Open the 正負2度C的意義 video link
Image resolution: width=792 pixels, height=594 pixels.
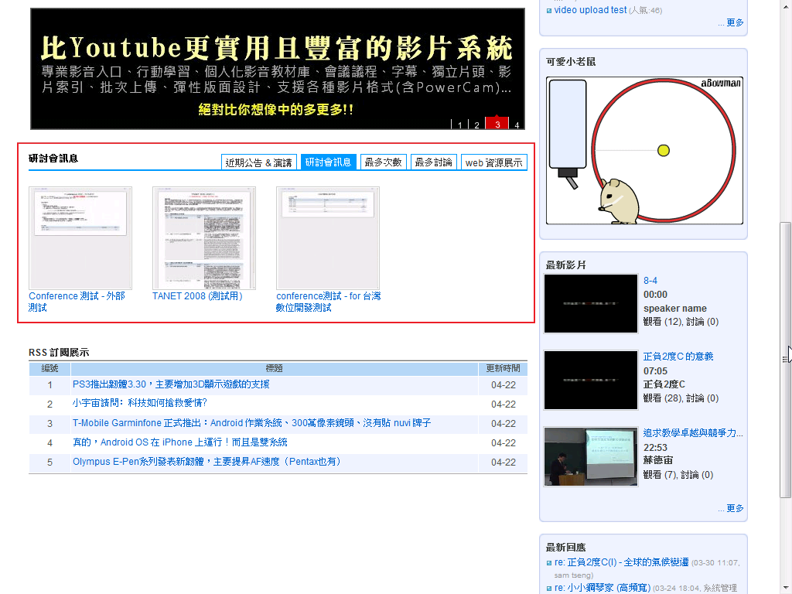[678, 357]
